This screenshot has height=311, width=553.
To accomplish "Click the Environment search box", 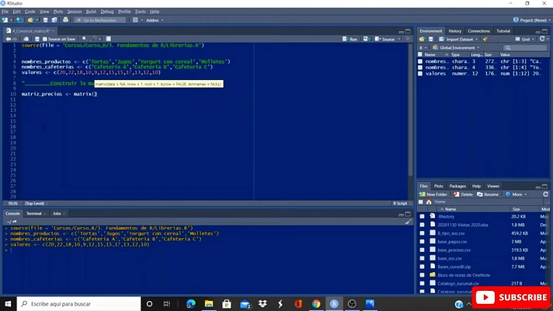I will point(525,47).
